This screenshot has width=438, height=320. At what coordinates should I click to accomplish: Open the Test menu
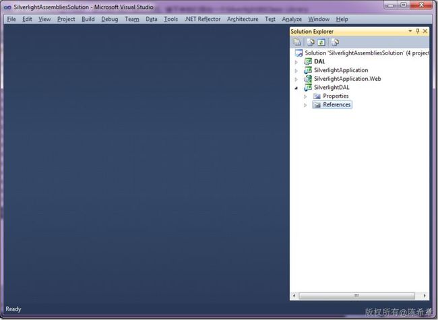pyautogui.click(x=270, y=19)
